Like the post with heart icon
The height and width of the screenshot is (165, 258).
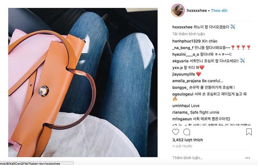tap(176, 132)
